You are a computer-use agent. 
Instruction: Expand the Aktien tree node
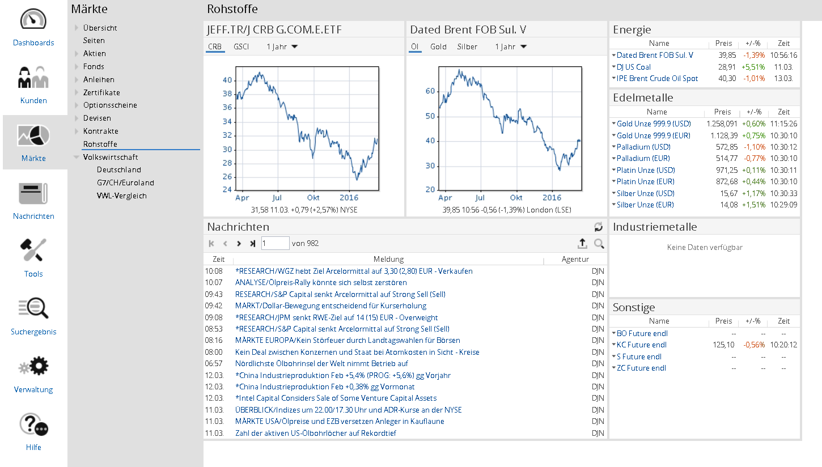click(x=77, y=53)
